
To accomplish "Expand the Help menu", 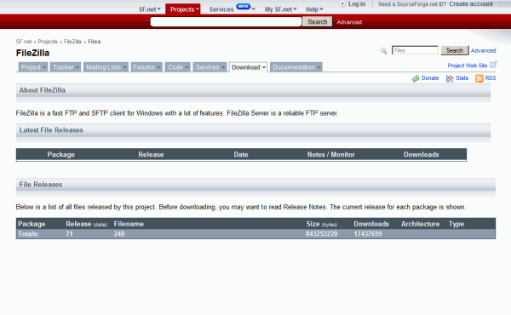I will (x=314, y=9).
